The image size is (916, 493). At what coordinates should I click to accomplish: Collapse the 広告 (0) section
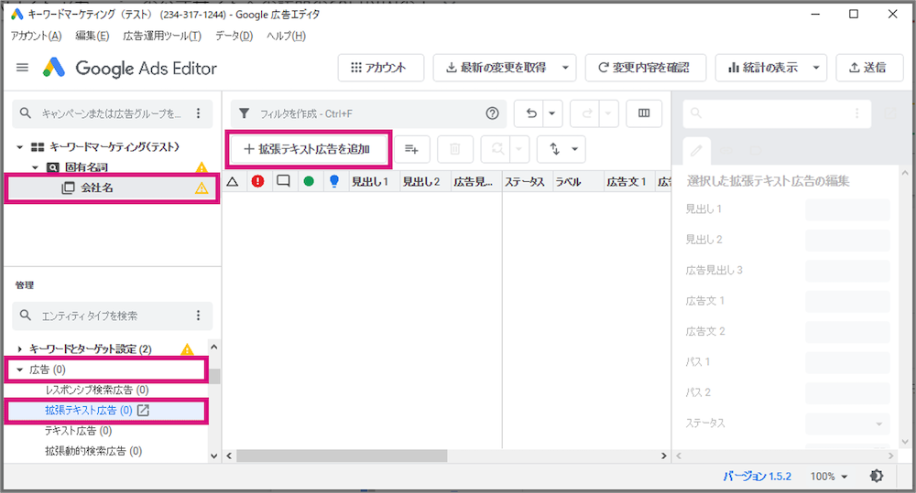[20, 370]
